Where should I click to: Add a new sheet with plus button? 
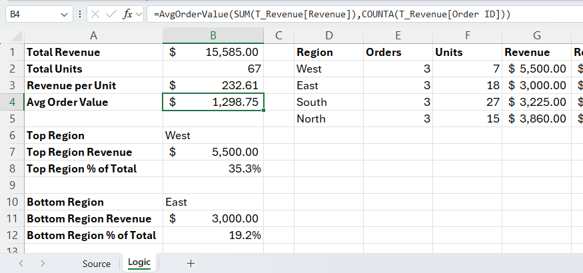pos(191,263)
